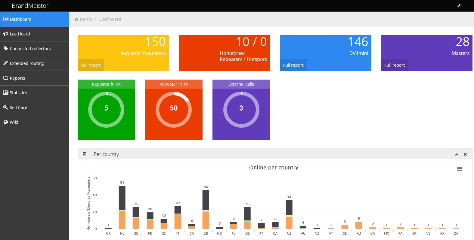Click the Per country panel title
Viewport: 474px width, 240px height.
coord(106,154)
